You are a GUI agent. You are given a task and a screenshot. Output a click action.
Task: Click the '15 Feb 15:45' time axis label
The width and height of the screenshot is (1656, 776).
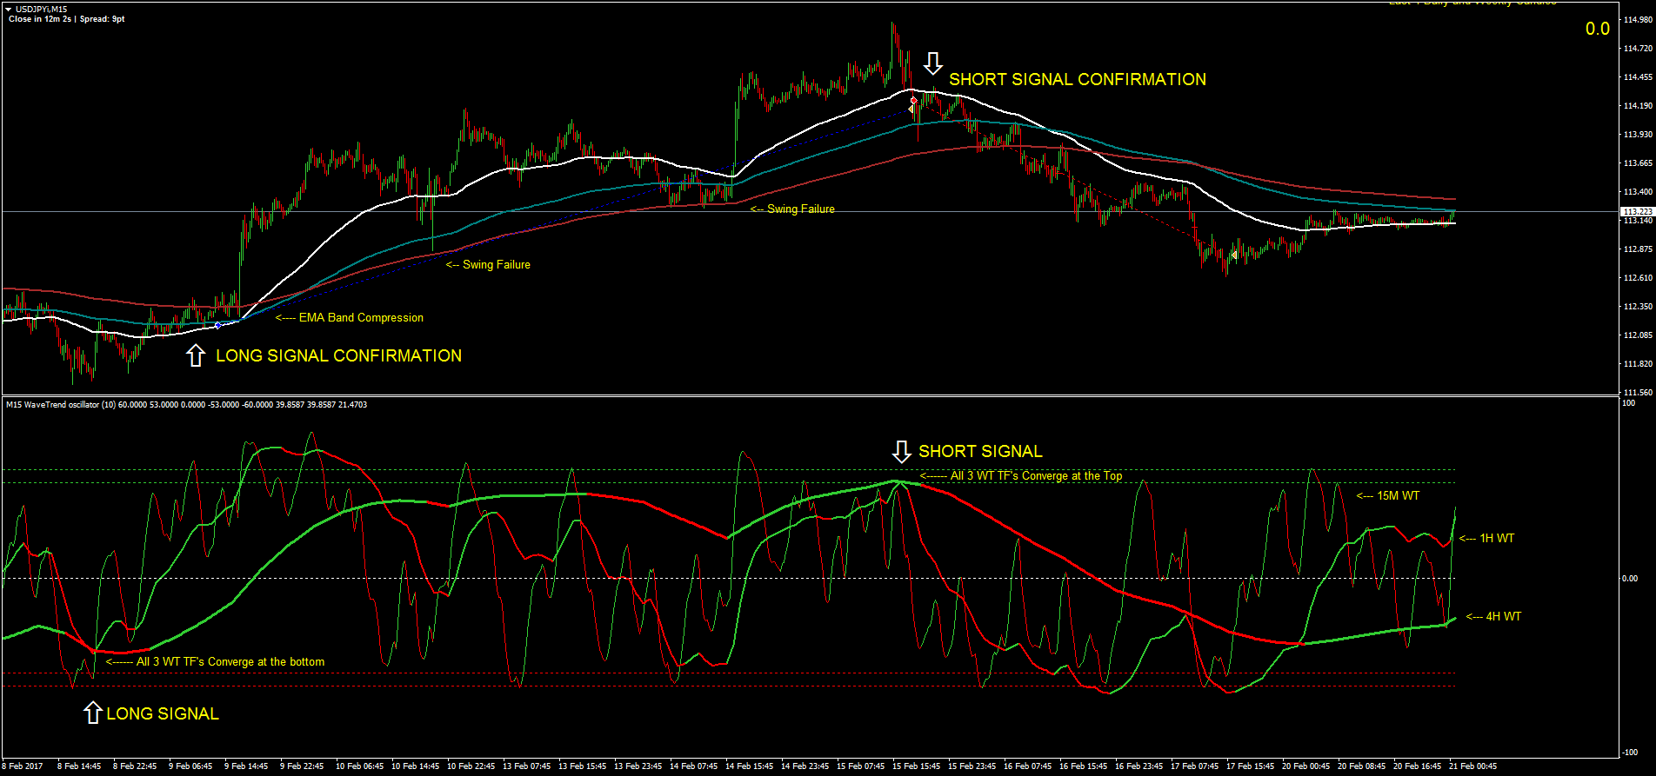tap(916, 766)
